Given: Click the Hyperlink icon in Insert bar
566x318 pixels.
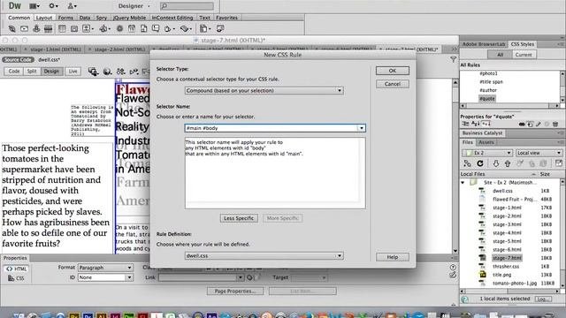Looking at the screenshot, I should [11, 28].
